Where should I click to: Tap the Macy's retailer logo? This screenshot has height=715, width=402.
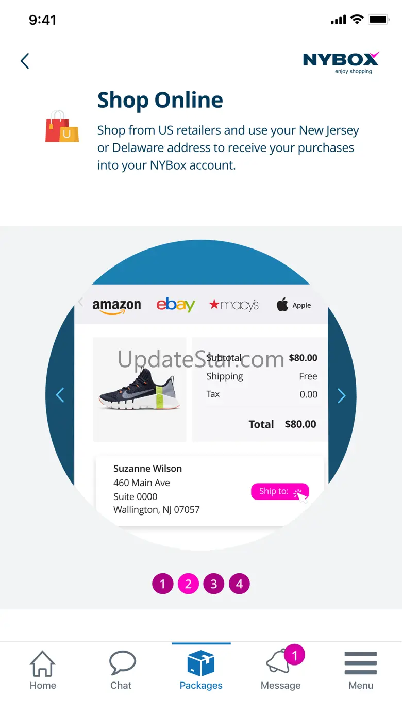[234, 305]
